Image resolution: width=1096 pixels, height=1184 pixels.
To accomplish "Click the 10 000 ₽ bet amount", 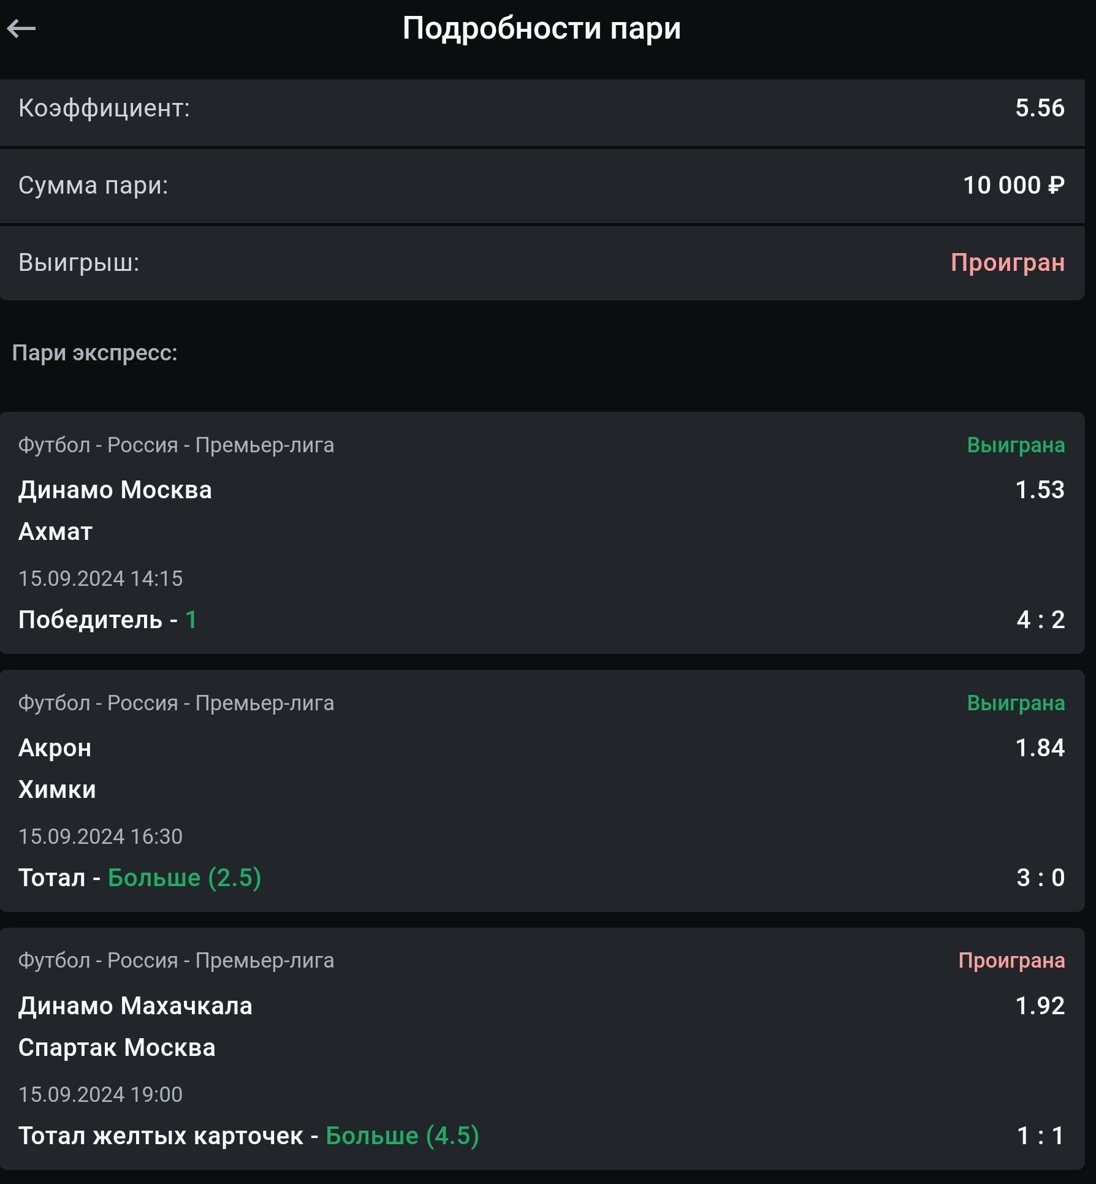I will [1013, 185].
